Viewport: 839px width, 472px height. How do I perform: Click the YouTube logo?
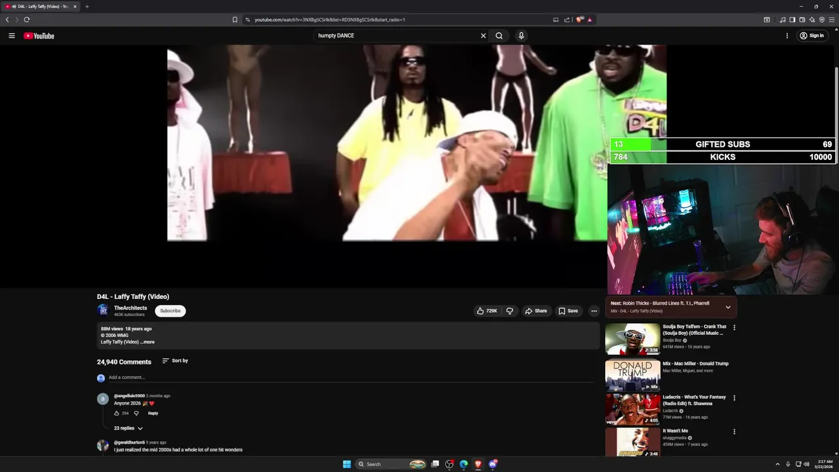pos(39,36)
